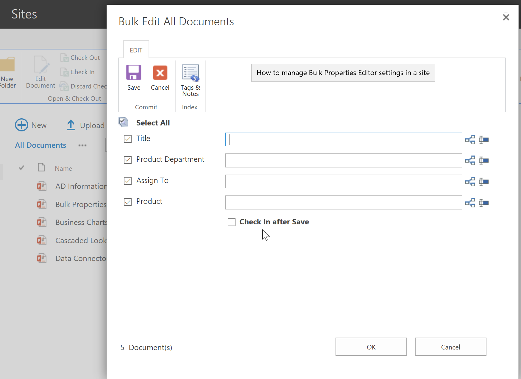Image resolution: width=521 pixels, height=379 pixels.
Task: Open the EDIT ribbon tab
Action: [136, 50]
